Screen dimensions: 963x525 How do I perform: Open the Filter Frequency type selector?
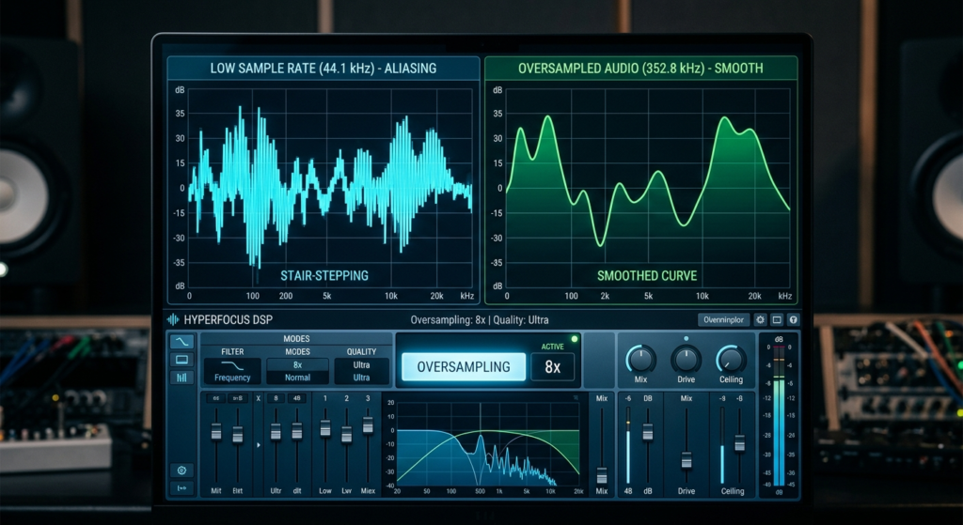[232, 372]
